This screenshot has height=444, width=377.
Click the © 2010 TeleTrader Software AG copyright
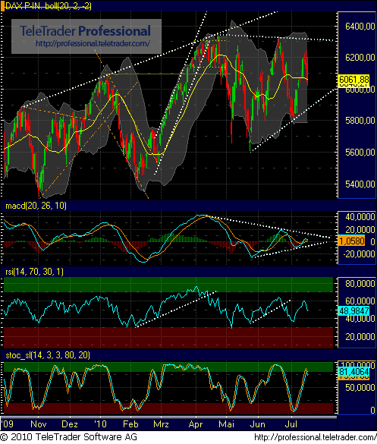(x=68, y=437)
